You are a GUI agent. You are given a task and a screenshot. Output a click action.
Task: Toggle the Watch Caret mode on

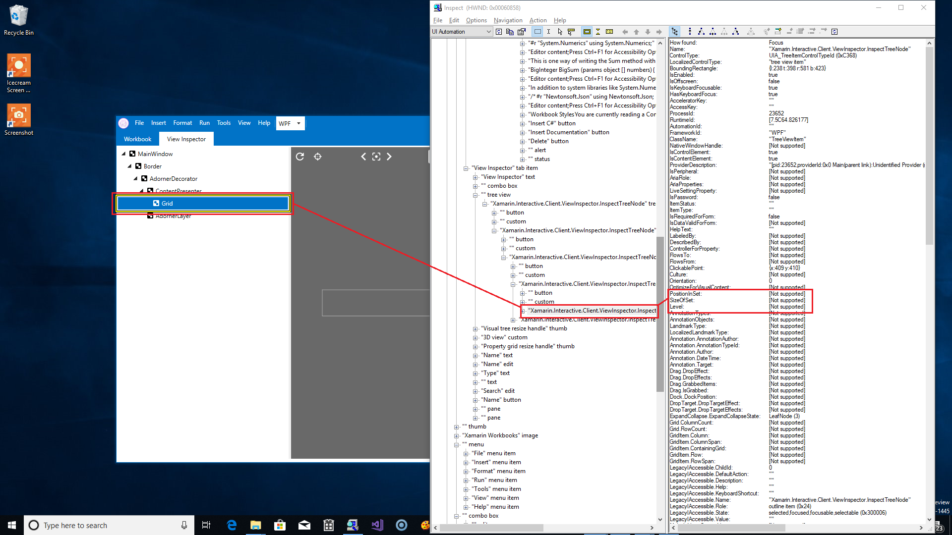(x=548, y=31)
